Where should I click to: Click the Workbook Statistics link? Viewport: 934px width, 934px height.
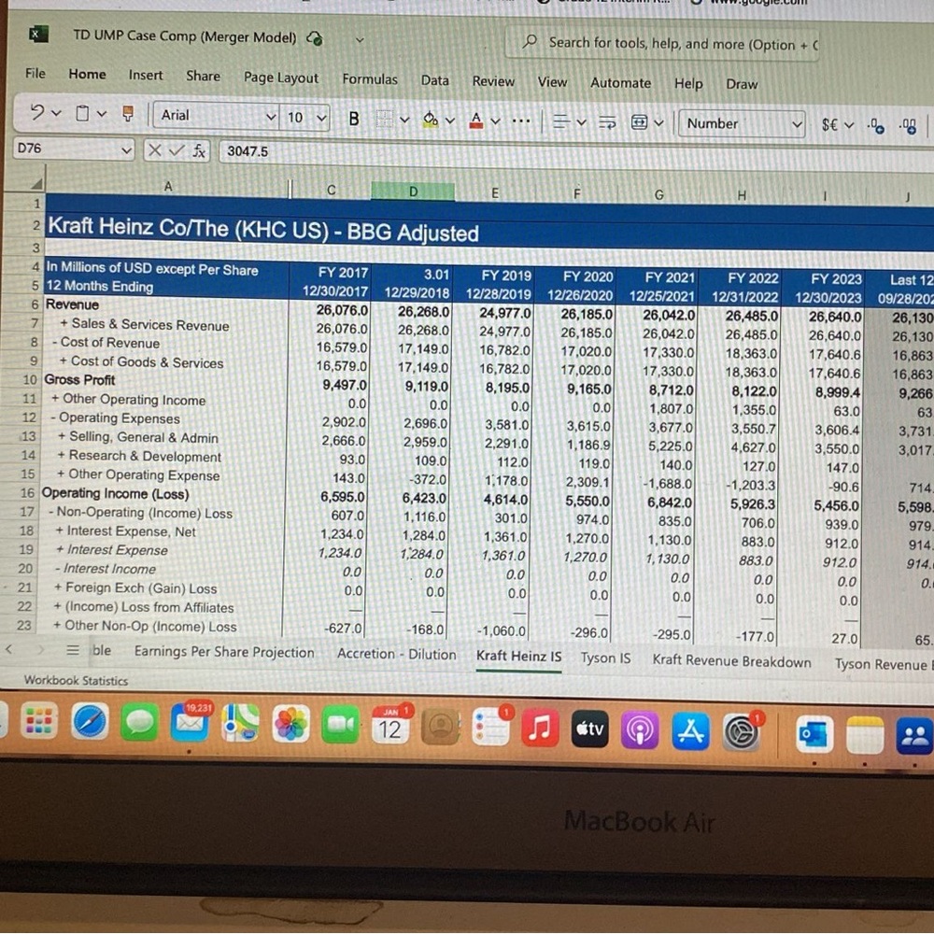[76, 680]
